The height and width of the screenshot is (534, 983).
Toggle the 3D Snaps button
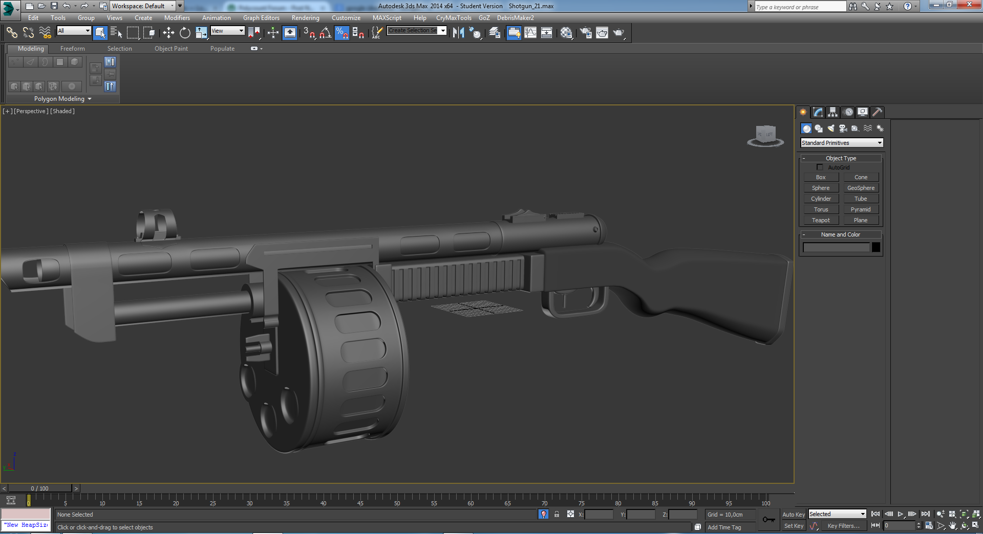pos(309,33)
